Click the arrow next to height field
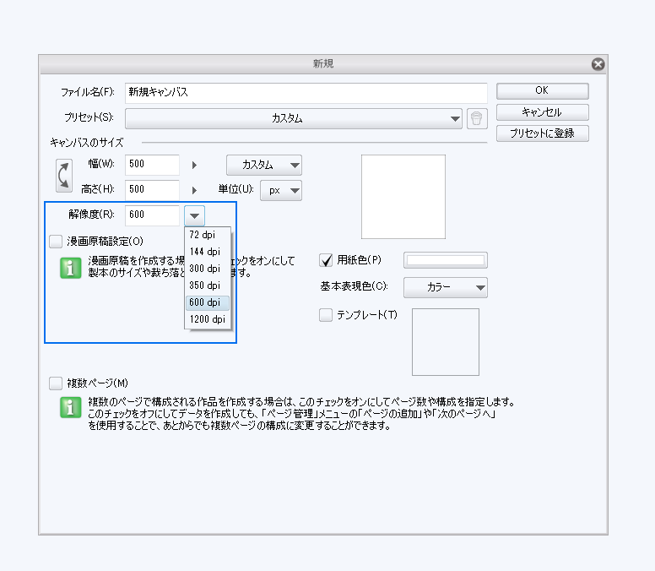 tap(195, 191)
